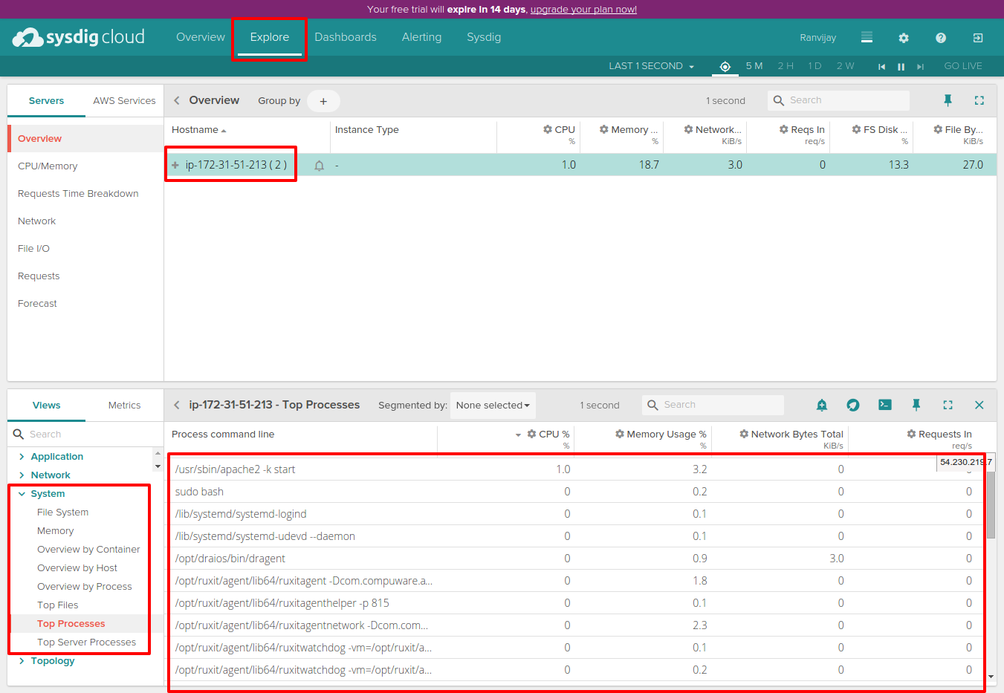The image size is (1004, 693).
Task: Click the Views search box
Action: tap(85, 435)
